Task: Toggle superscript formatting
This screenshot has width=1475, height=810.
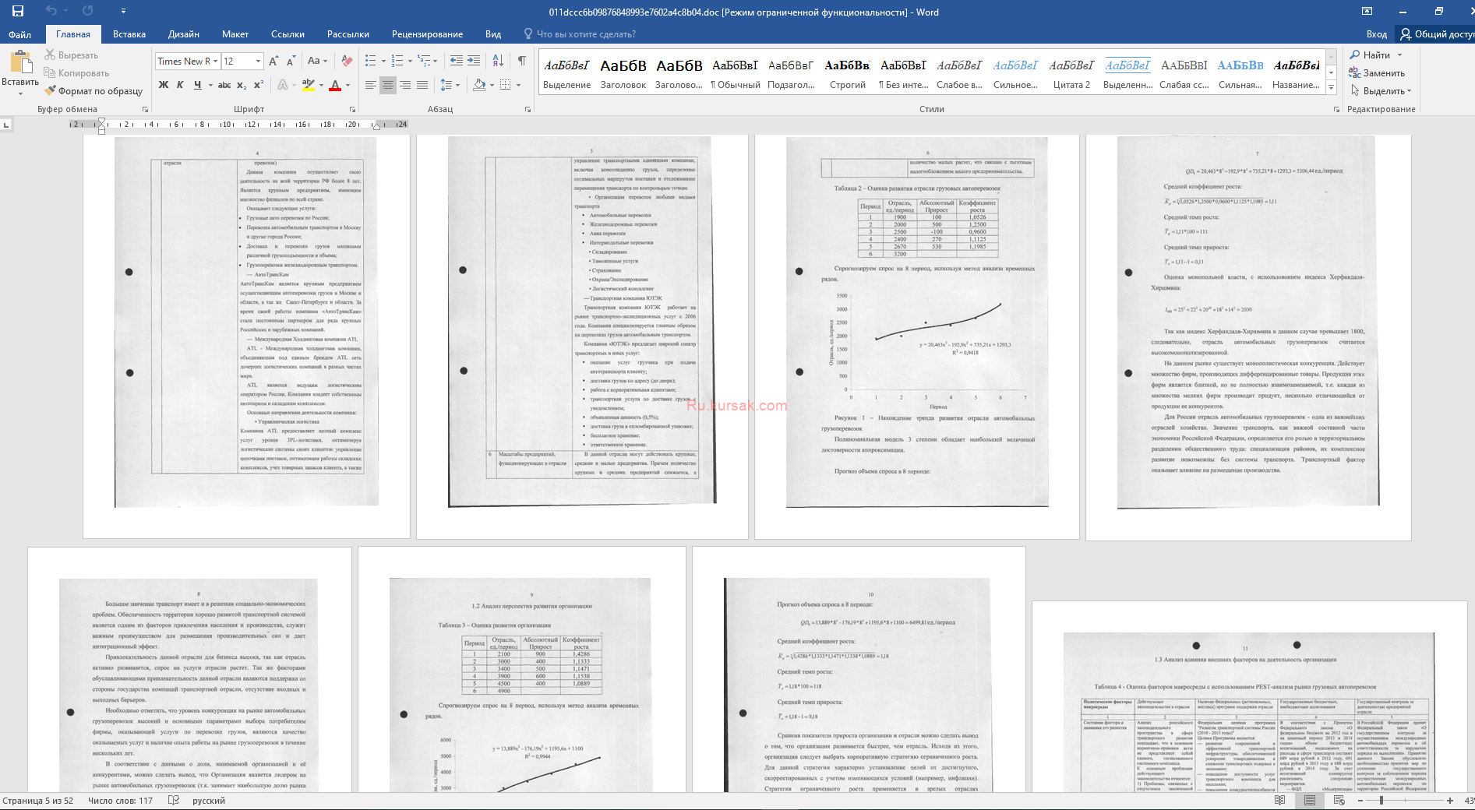Action: 259,85
